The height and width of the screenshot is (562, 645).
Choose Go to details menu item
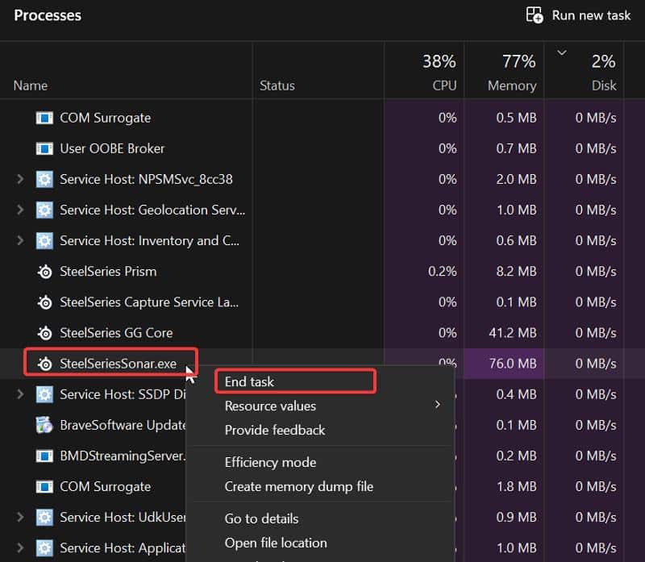(x=261, y=518)
